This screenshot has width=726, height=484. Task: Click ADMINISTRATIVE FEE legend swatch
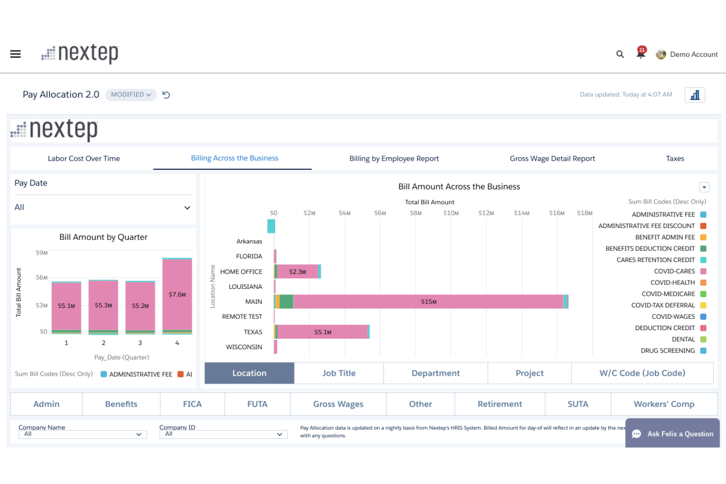[703, 215]
